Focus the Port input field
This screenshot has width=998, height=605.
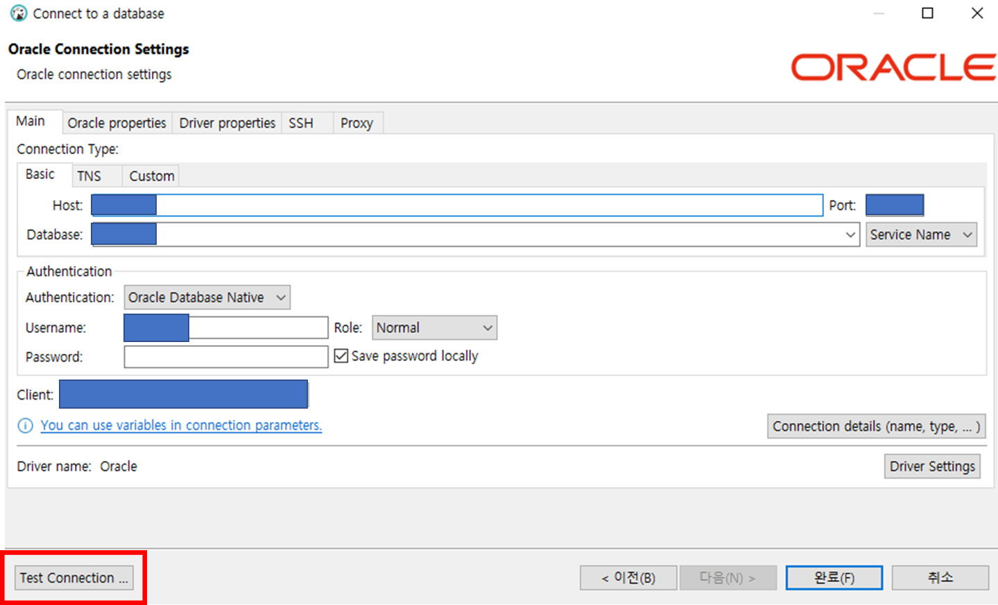pos(895,205)
